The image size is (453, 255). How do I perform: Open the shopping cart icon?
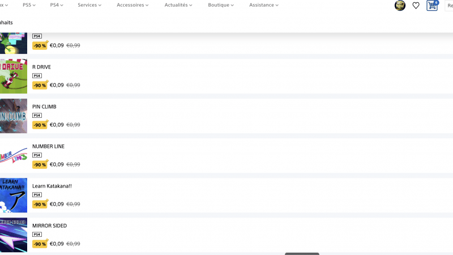click(433, 5)
